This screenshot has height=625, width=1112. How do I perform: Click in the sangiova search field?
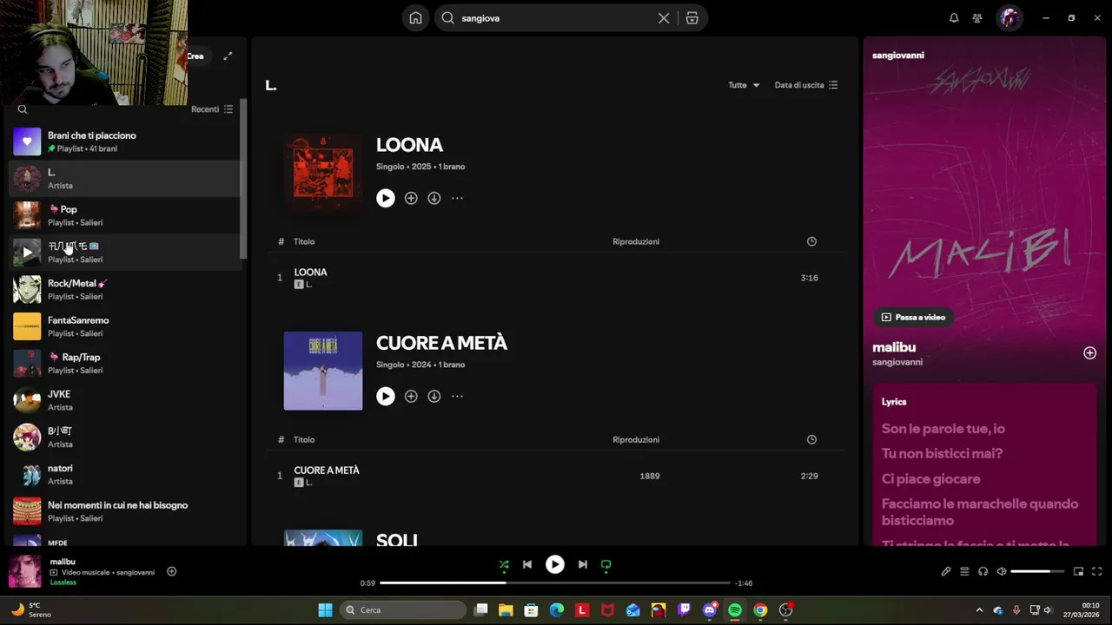[556, 18]
